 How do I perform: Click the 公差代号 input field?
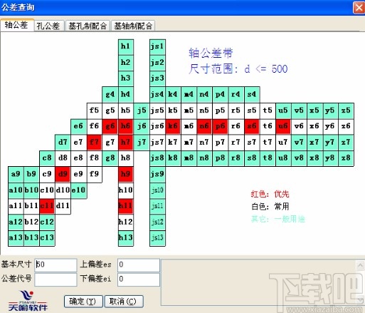tap(55, 279)
